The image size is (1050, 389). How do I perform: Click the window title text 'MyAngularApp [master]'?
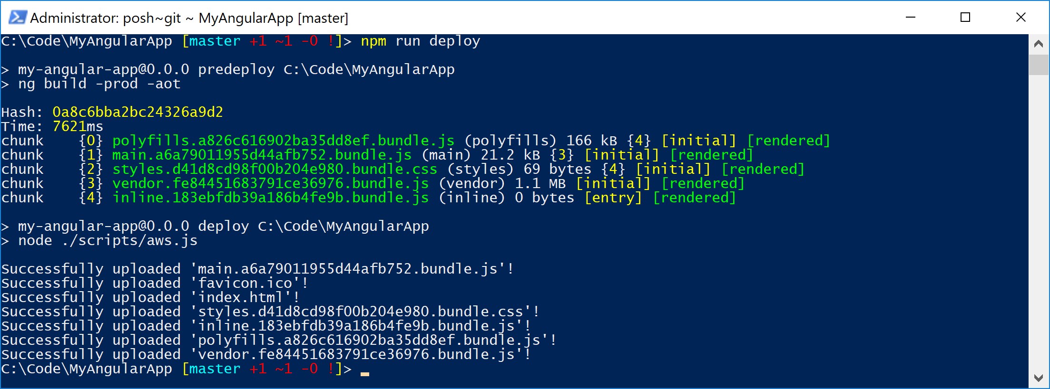[273, 18]
